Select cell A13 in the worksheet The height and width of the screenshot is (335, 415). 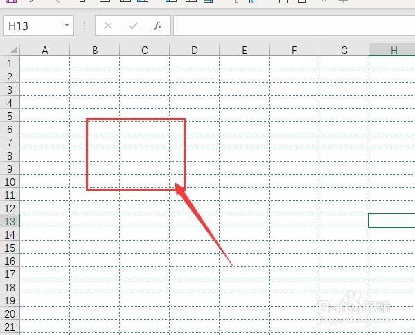(45, 221)
